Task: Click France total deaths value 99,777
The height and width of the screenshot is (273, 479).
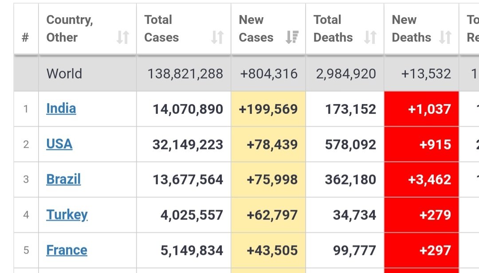Action: [x=354, y=250]
